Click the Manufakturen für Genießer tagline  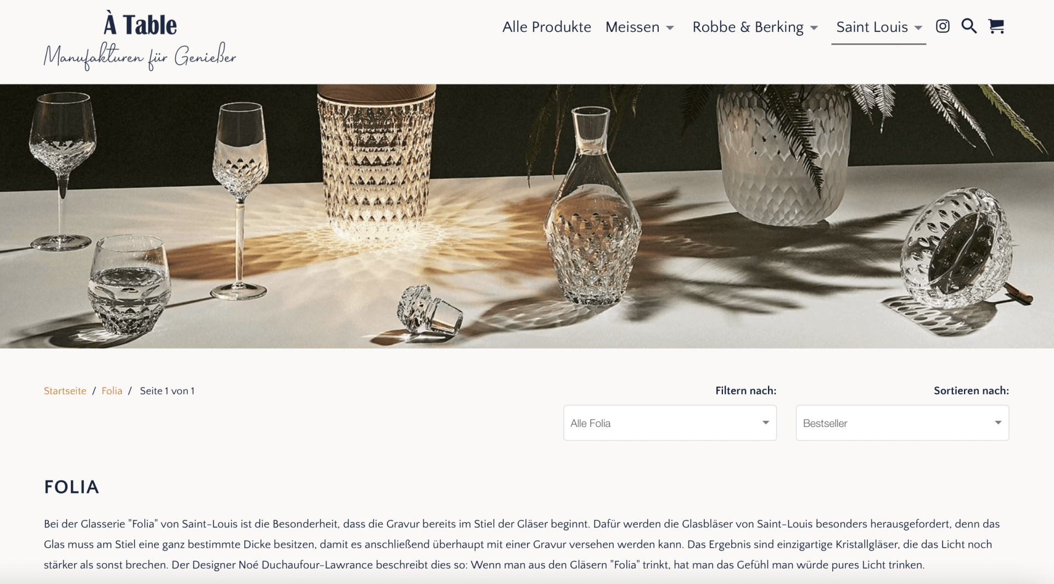(x=140, y=57)
